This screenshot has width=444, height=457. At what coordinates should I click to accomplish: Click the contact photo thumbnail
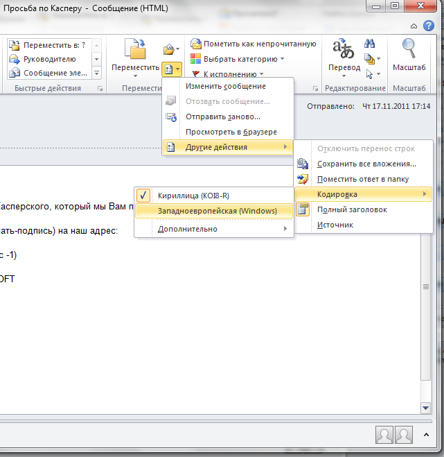pos(384,435)
